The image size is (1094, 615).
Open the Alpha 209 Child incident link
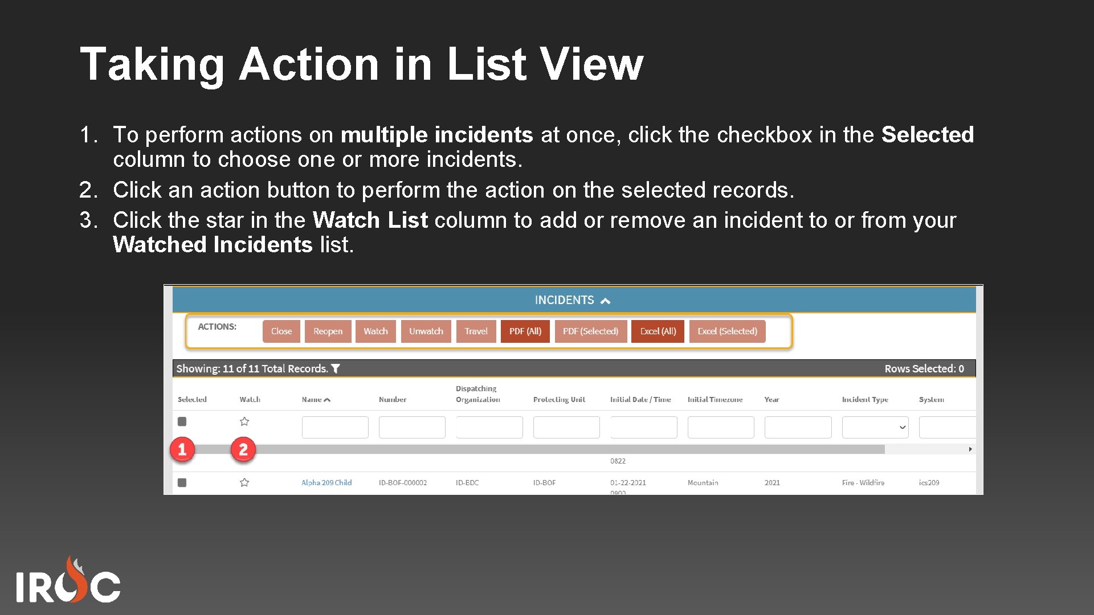coord(326,482)
